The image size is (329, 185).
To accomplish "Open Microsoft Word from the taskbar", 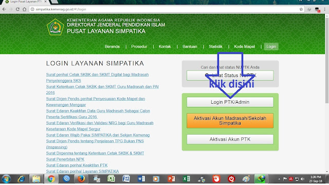I will coord(141,179).
